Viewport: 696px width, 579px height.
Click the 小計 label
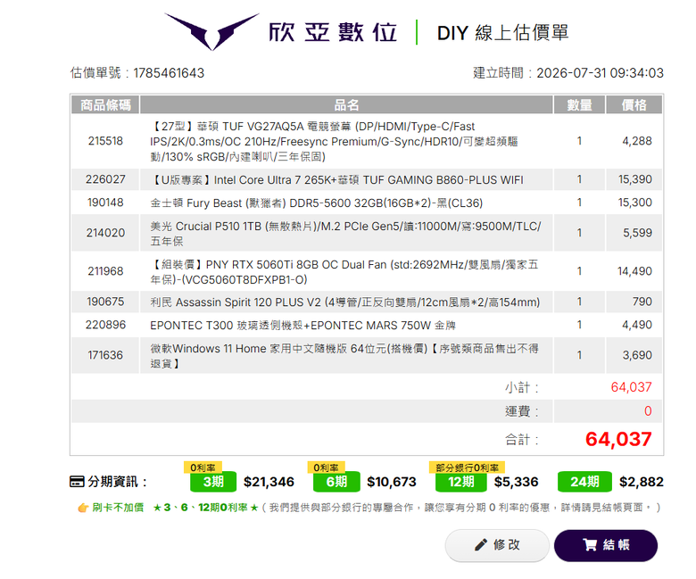[522, 388]
